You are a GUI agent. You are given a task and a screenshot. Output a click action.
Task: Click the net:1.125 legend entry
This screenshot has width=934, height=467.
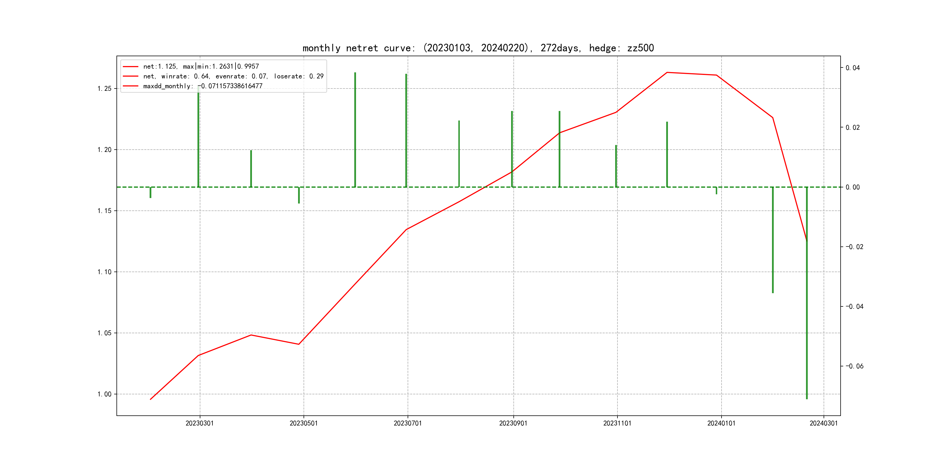pyautogui.click(x=201, y=66)
